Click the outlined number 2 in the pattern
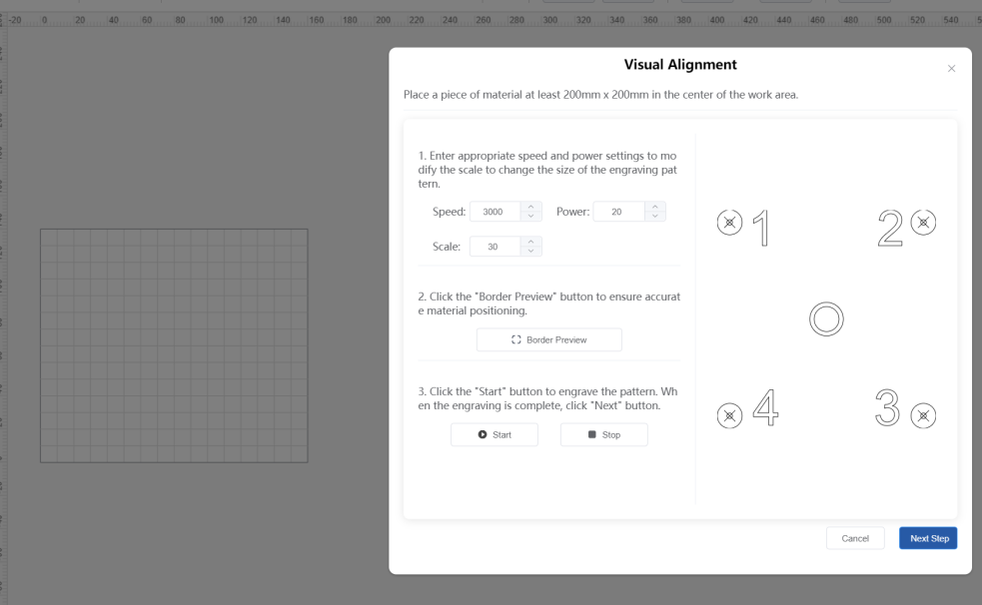This screenshot has width=982, height=605. [x=890, y=228]
